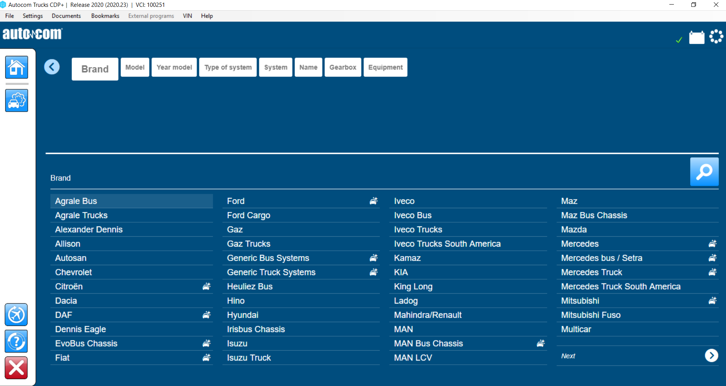Click the car icon beside MAN Bus Chassis
This screenshot has height=386, width=726.
[x=541, y=343]
